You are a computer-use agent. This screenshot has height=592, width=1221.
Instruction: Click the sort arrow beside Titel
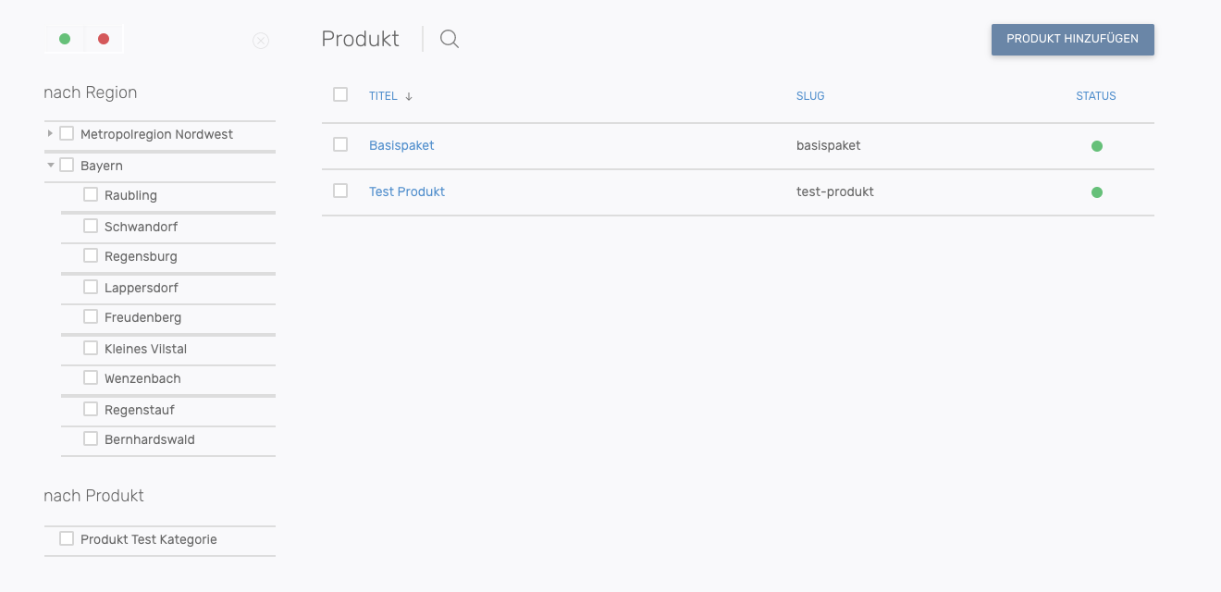[409, 96]
